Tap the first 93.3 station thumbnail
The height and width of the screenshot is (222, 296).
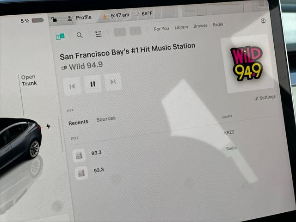[79, 155]
